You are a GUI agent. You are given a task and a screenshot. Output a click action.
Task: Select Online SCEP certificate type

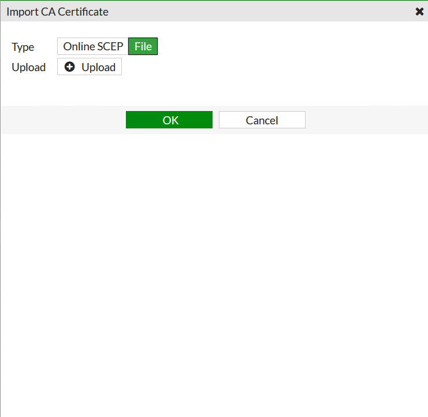coord(93,46)
